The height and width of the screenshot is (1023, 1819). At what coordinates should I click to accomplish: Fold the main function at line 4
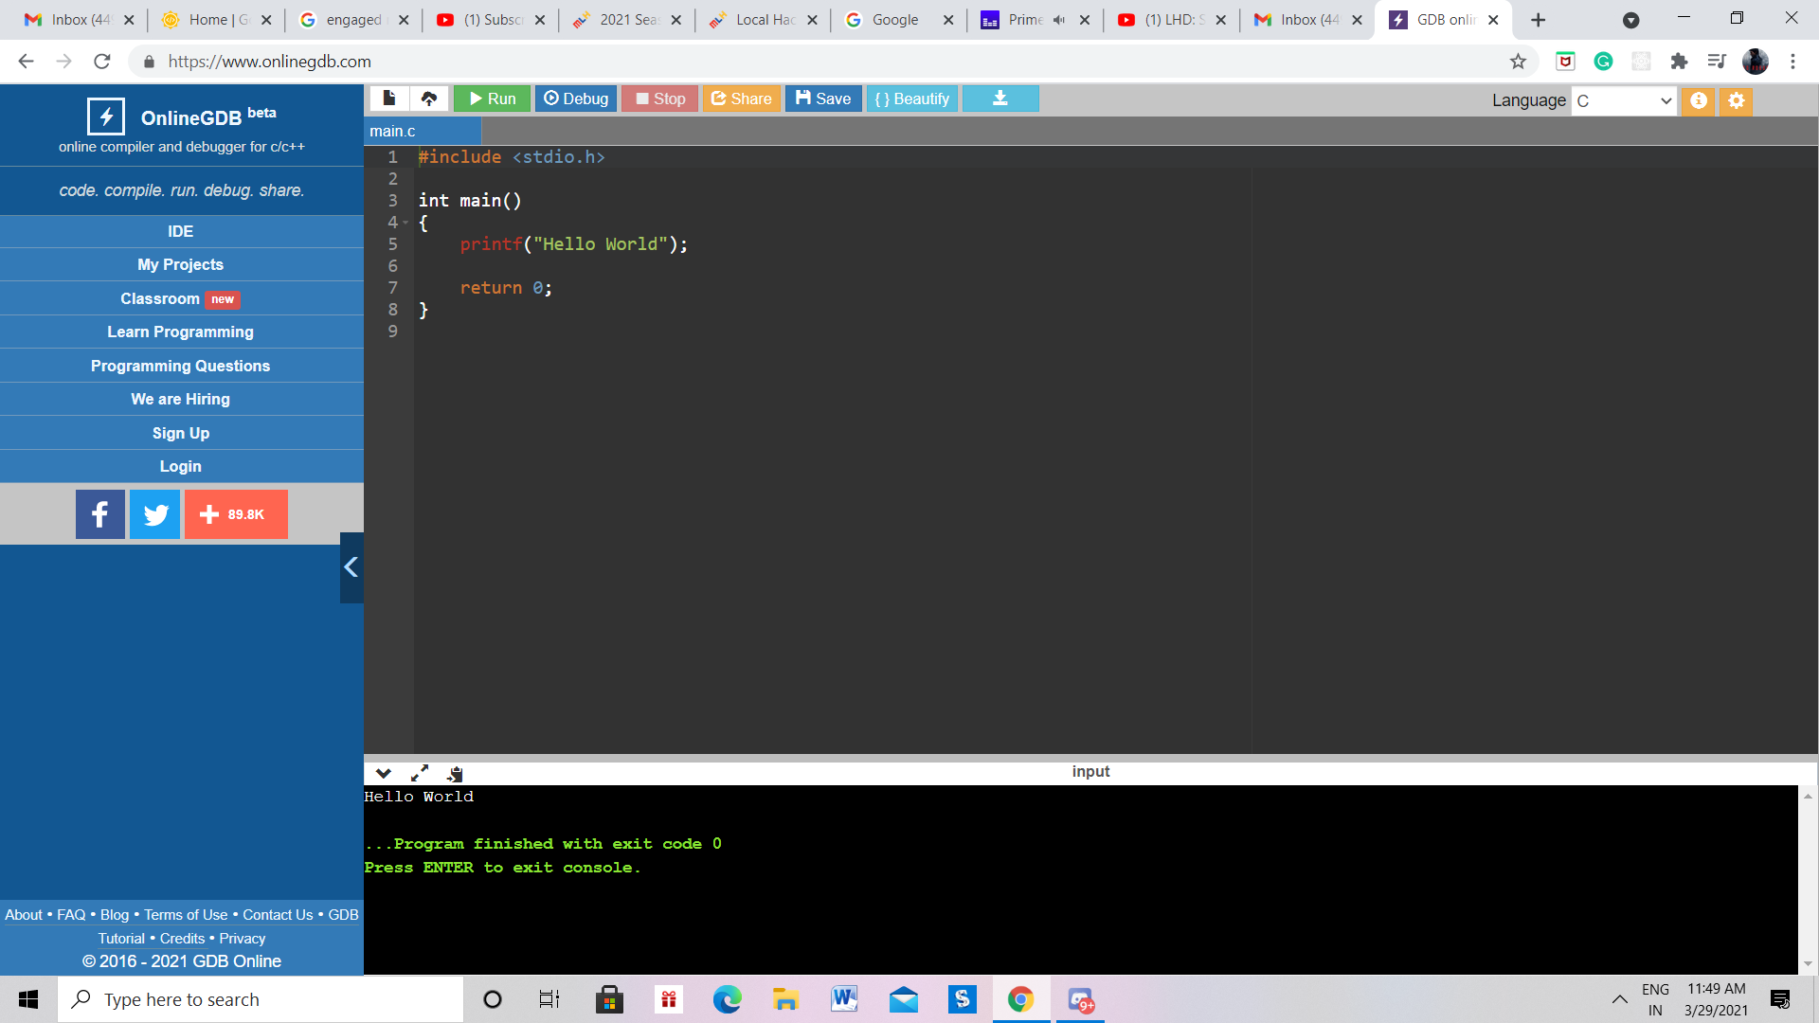click(x=406, y=223)
